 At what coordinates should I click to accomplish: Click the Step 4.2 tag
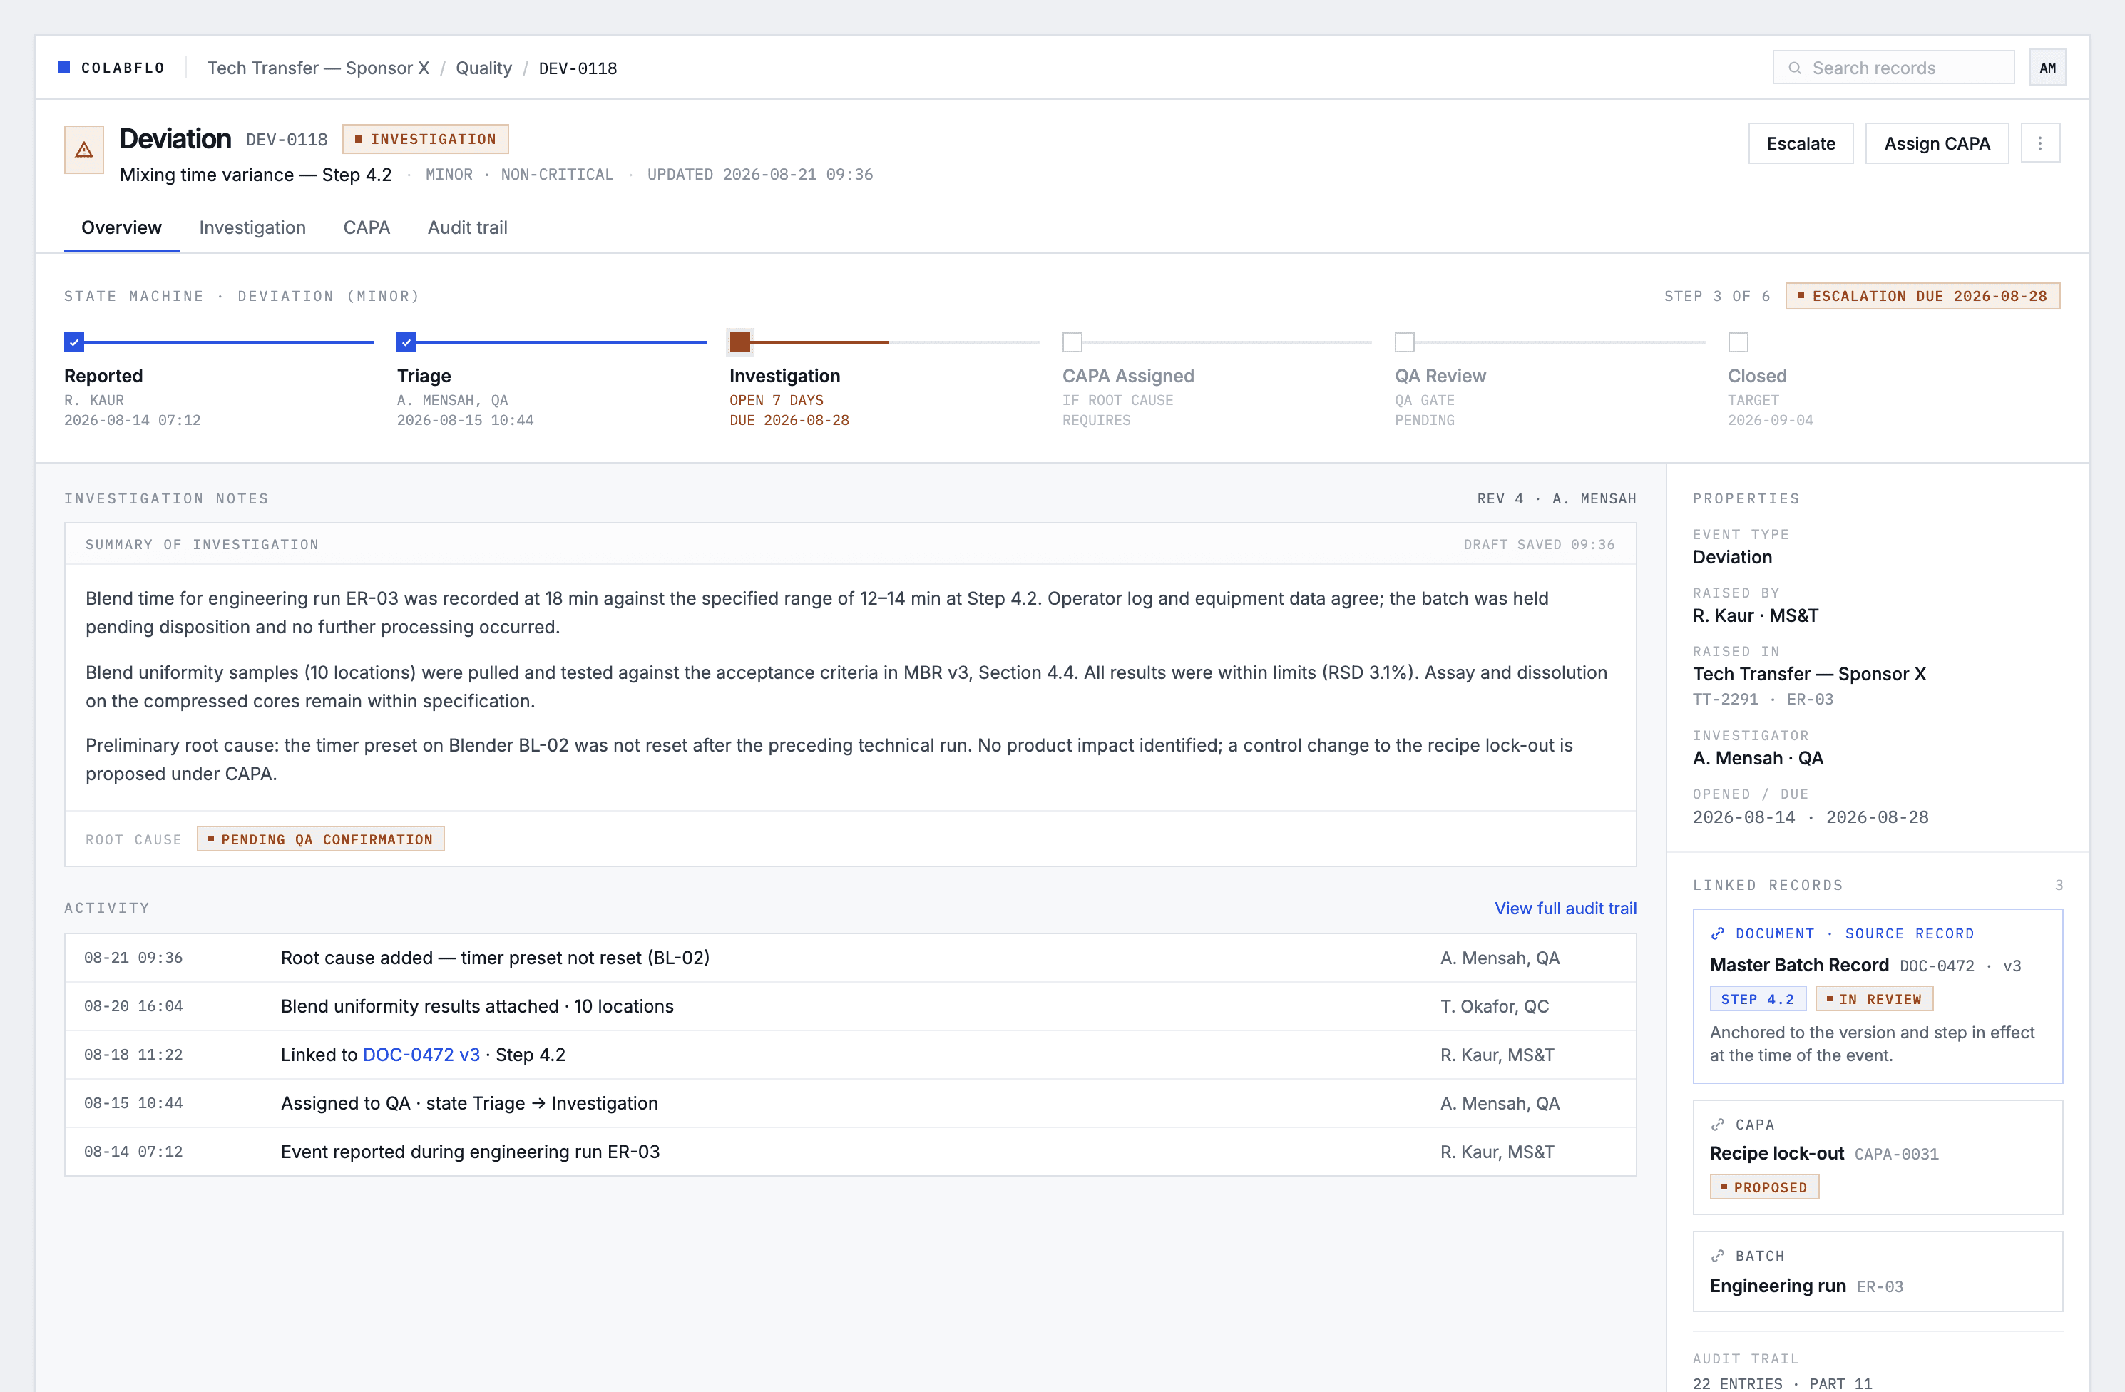click(x=1757, y=999)
